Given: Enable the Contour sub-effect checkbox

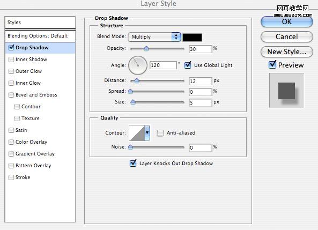Looking at the screenshot, I should point(17,107).
